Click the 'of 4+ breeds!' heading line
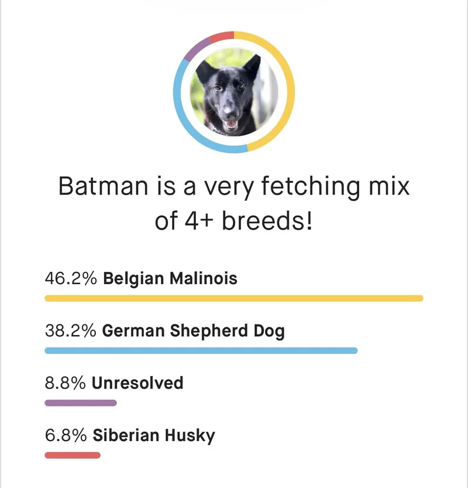 (233, 221)
